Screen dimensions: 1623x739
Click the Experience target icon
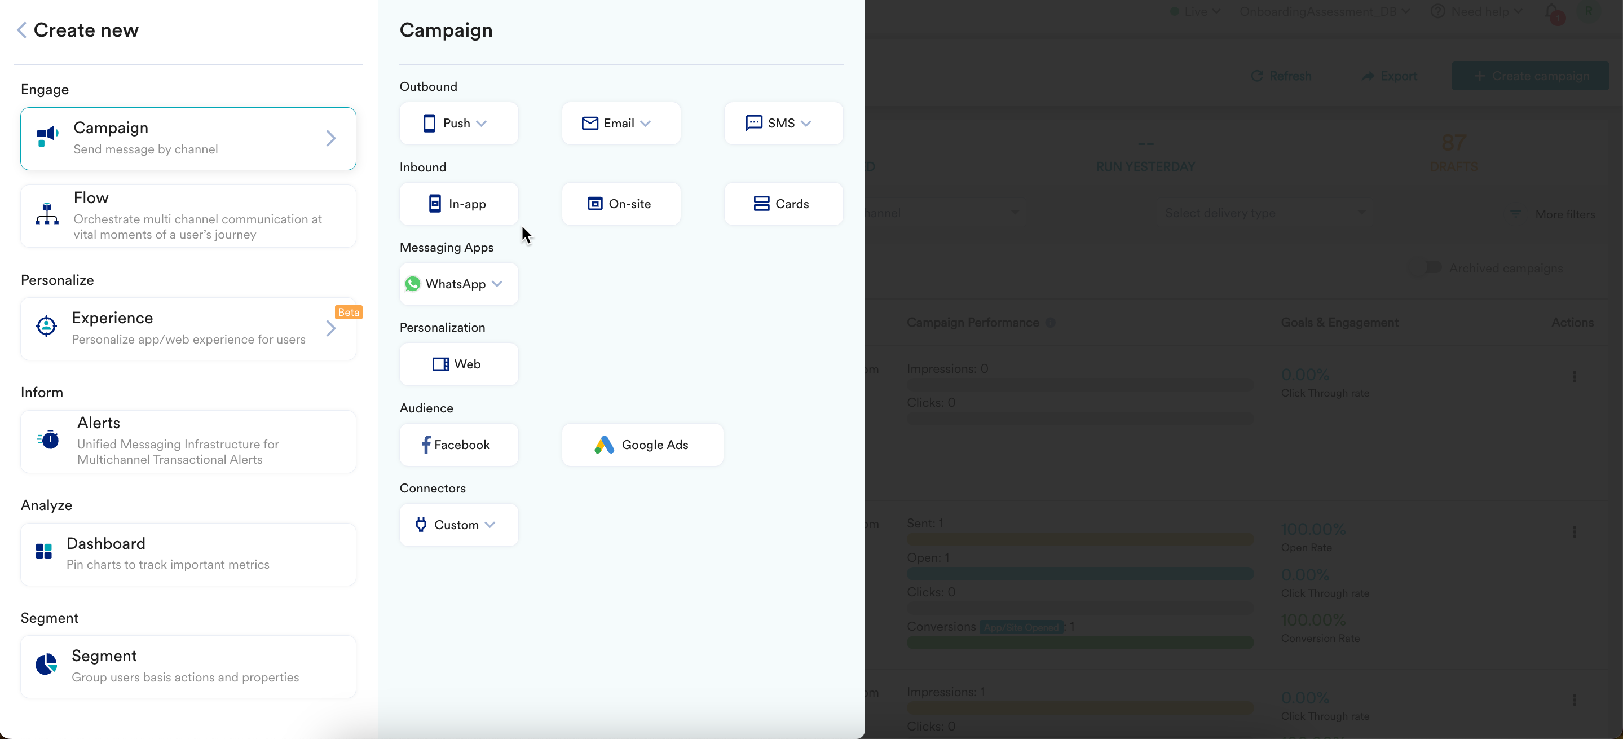[47, 326]
